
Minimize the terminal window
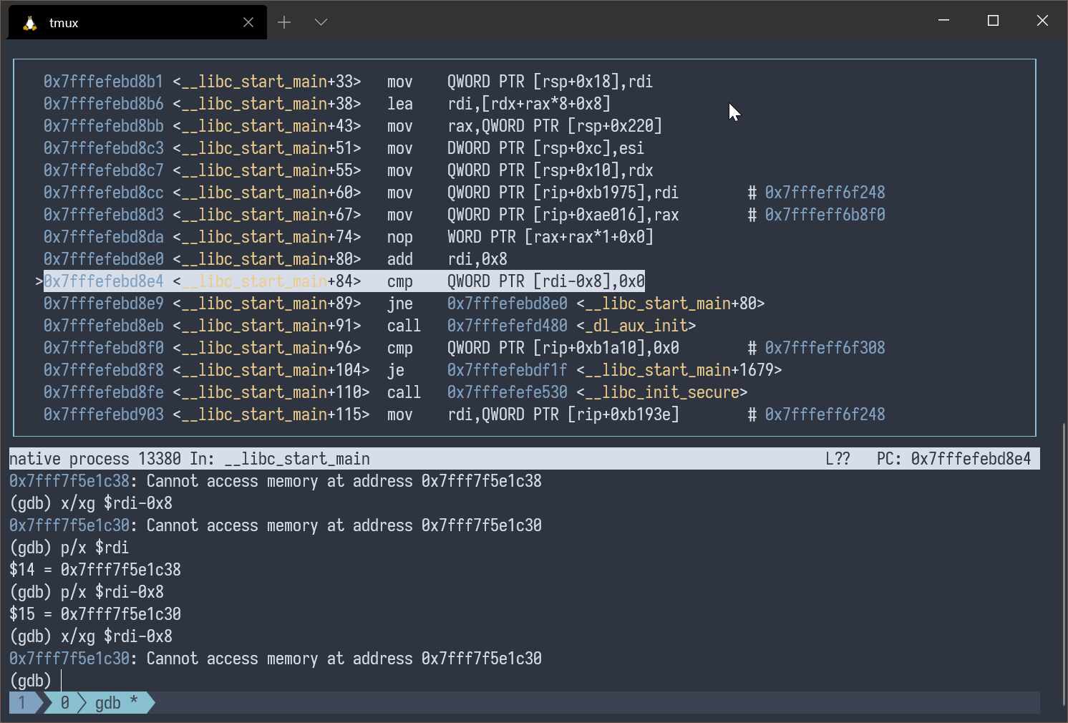pyautogui.click(x=943, y=21)
